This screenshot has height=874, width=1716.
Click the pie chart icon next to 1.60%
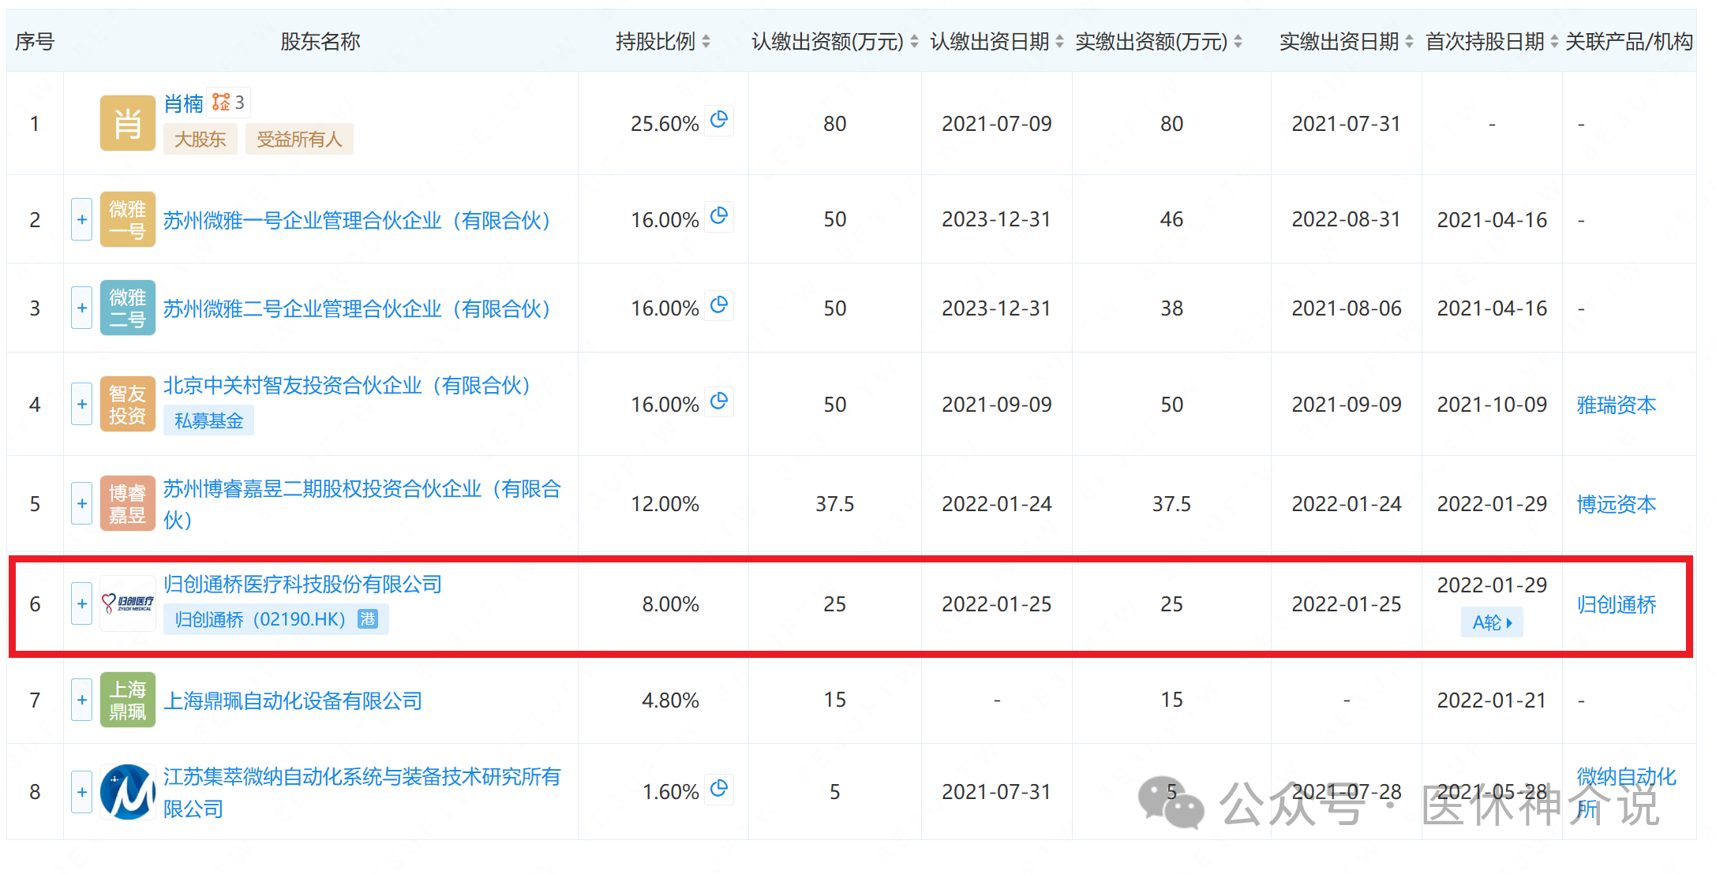click(718, 789)
